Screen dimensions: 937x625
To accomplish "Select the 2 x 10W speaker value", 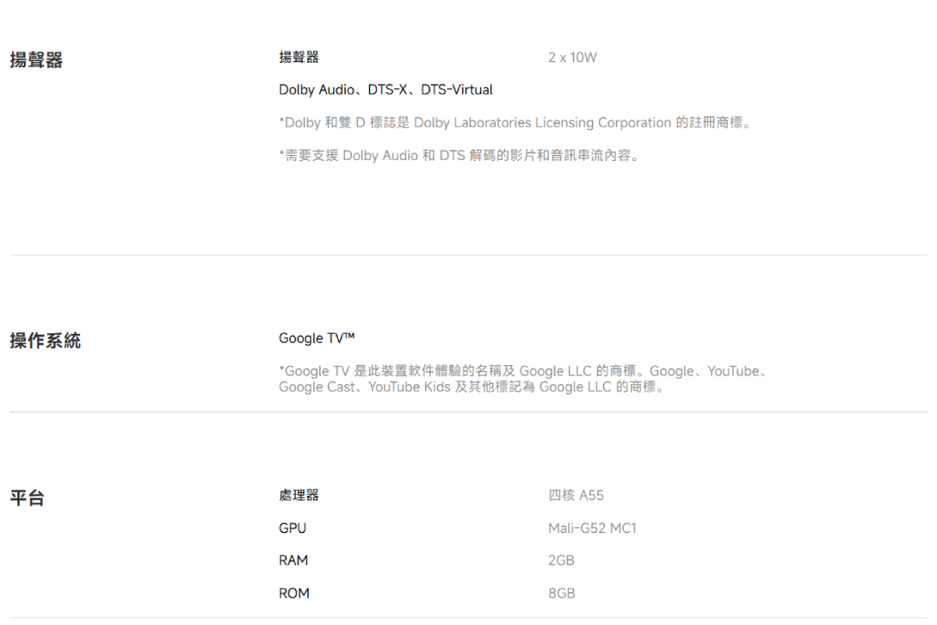I will [x=572, y=57].
